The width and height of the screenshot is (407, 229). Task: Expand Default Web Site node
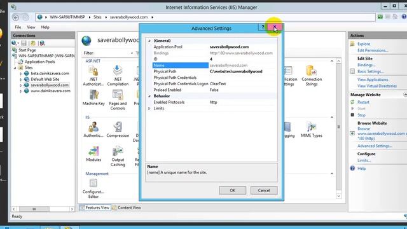click(21, 79)
